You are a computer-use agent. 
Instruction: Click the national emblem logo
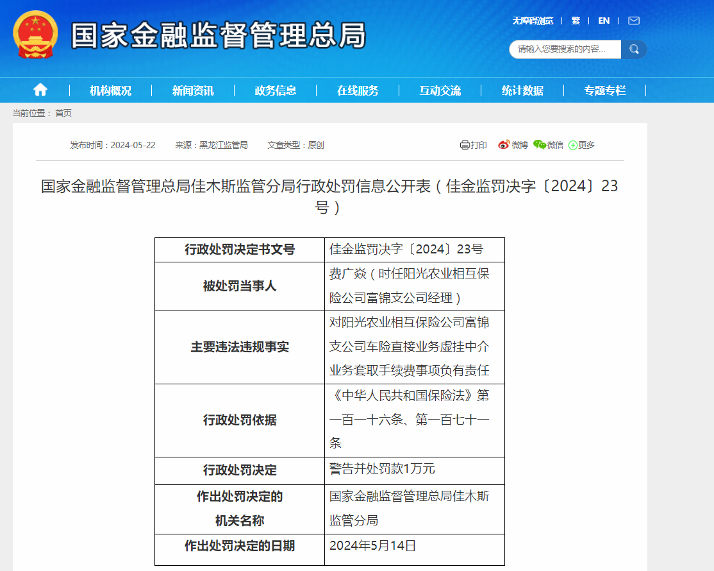click(35, 35)
